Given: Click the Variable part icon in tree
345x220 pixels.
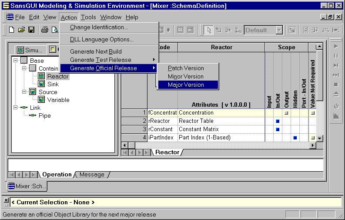Looking at the screenshot, I should 42,100.
